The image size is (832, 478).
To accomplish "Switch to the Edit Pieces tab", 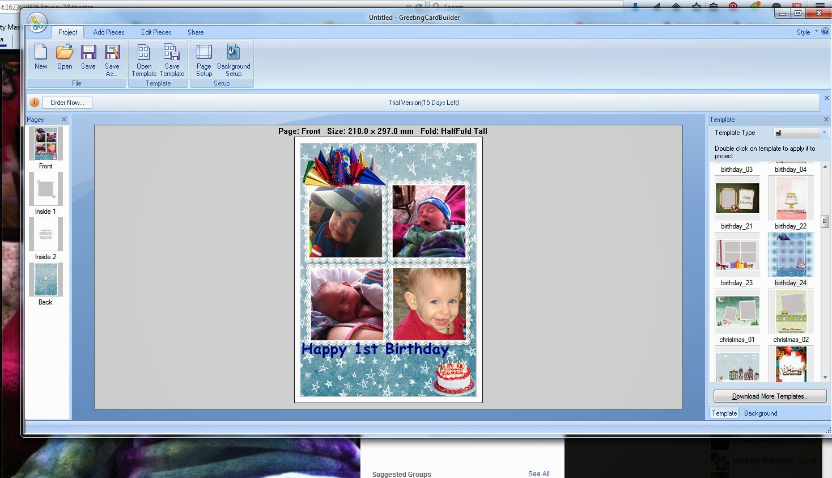I will [x=156, y=32].
